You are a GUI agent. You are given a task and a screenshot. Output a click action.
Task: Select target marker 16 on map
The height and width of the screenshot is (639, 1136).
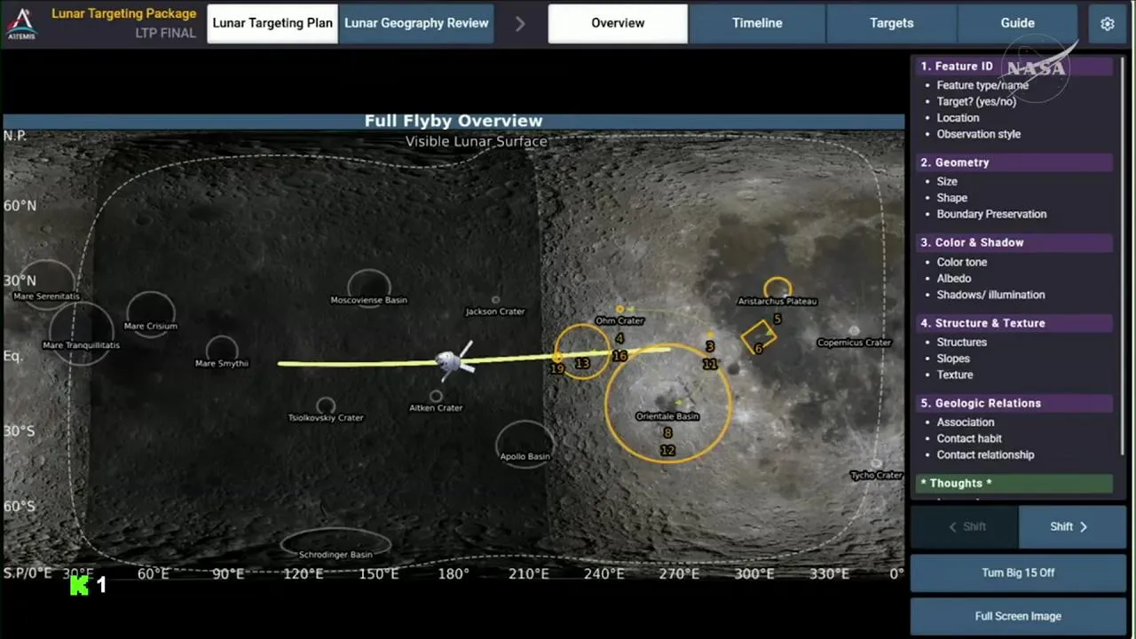(x=619, y=356)
